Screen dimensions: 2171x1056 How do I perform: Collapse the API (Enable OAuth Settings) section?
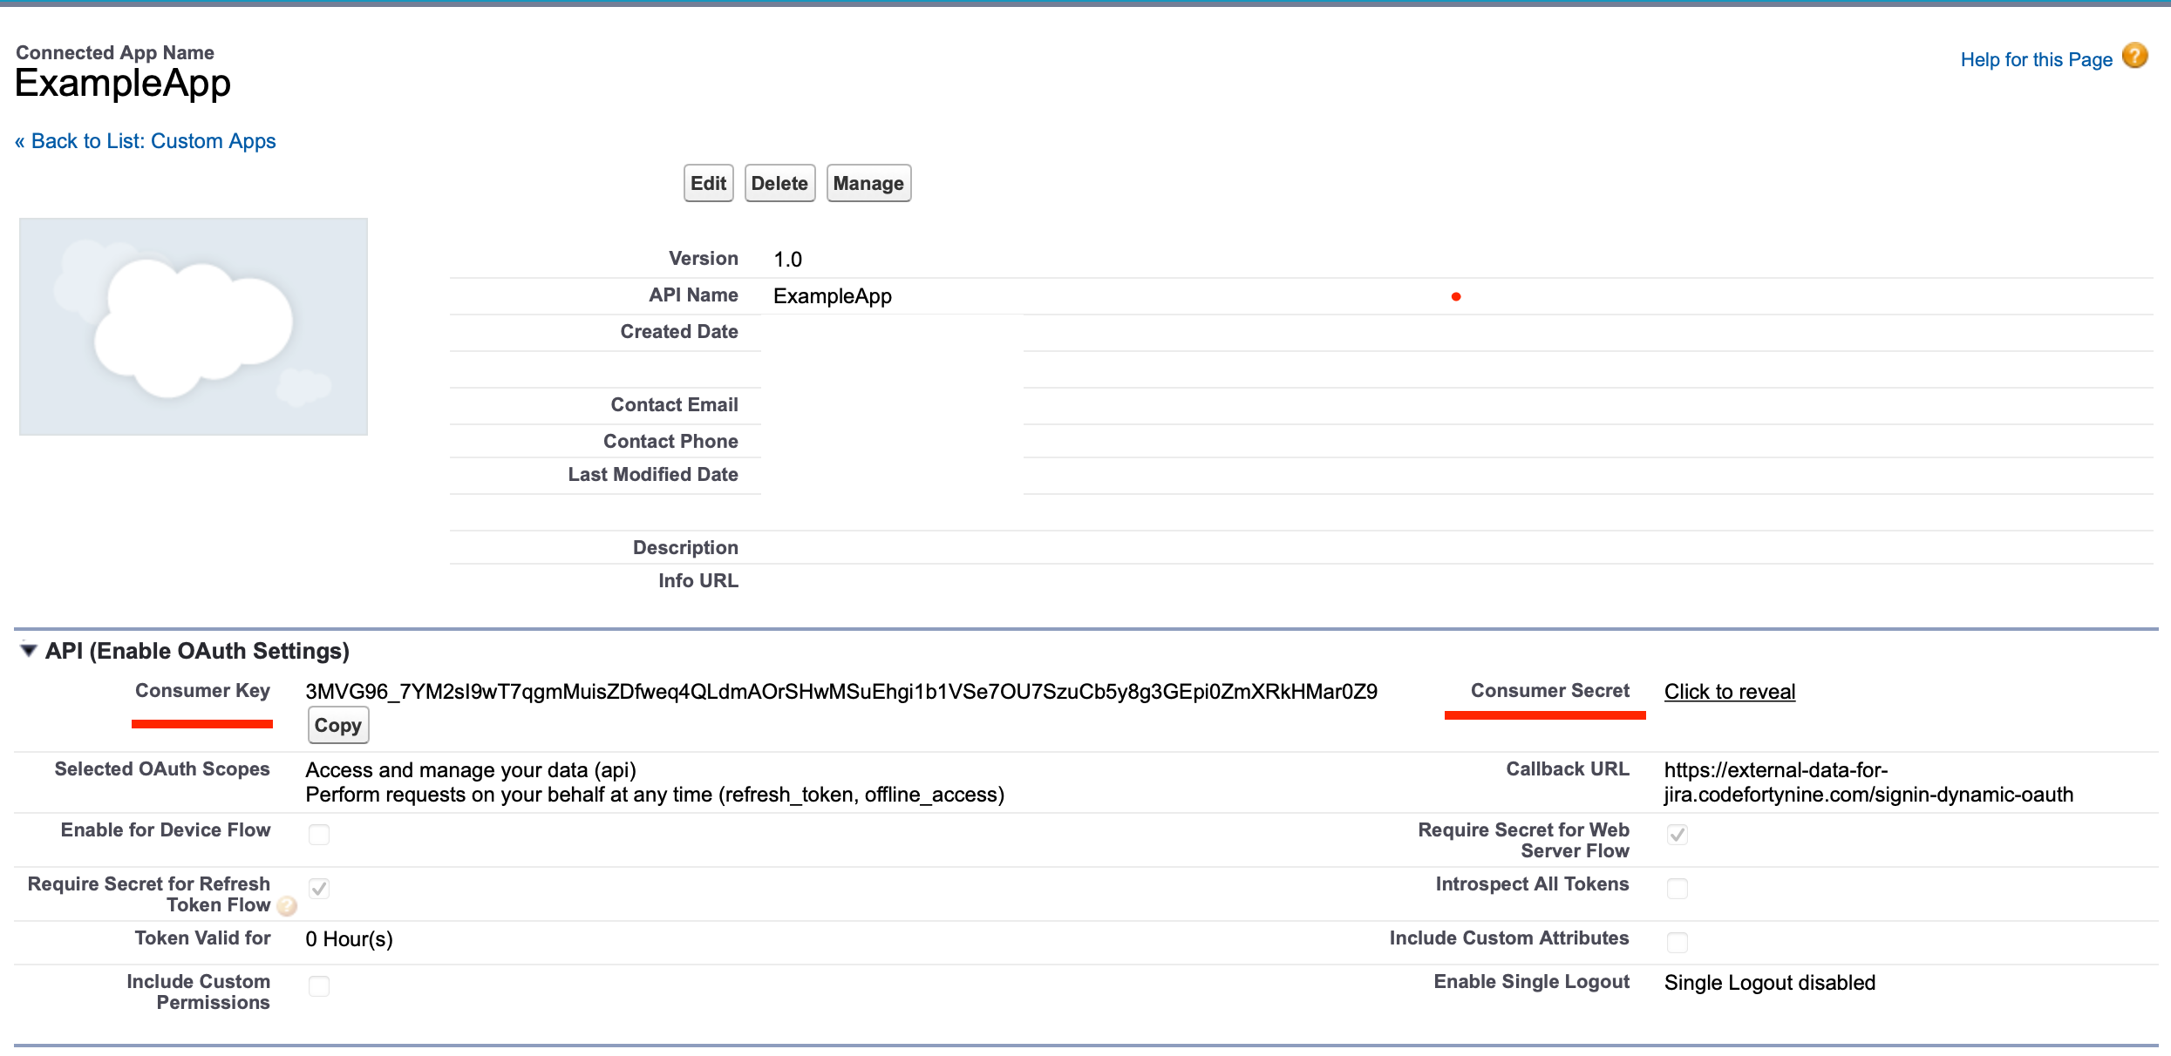29,649
